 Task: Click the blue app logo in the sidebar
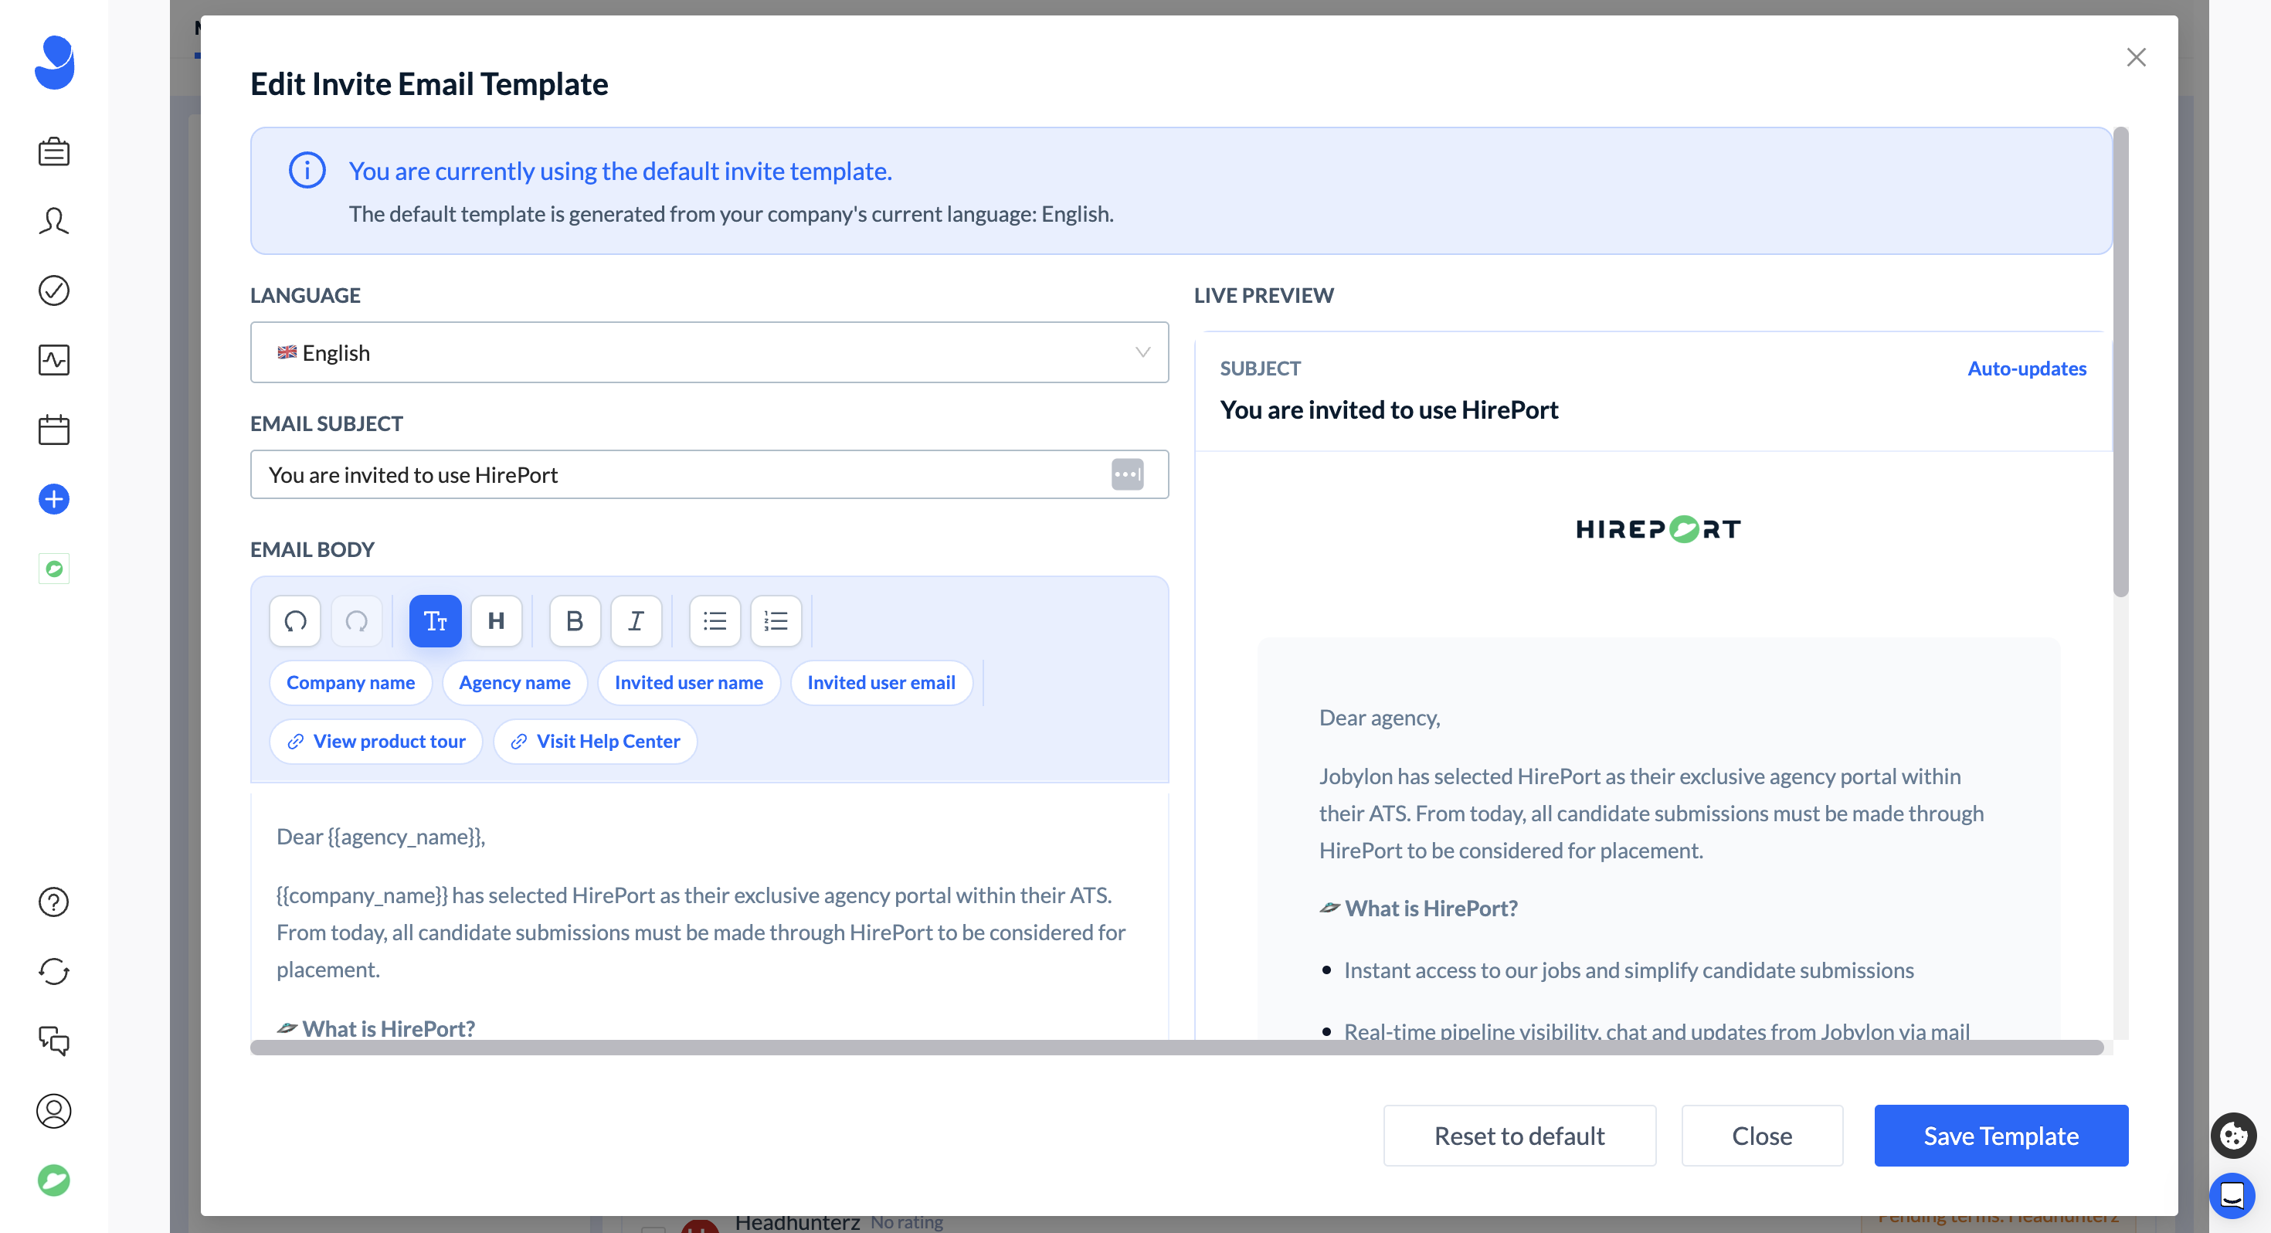click(x=54, y=62)
